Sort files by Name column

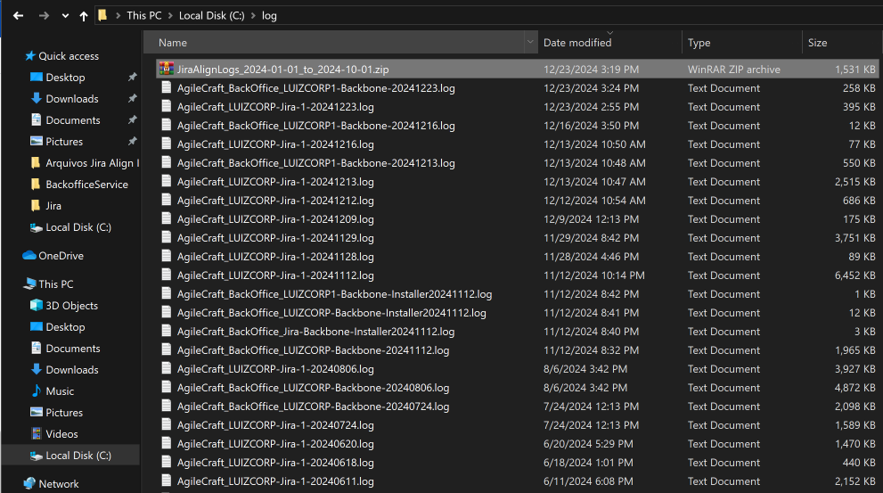pos(334,43)
